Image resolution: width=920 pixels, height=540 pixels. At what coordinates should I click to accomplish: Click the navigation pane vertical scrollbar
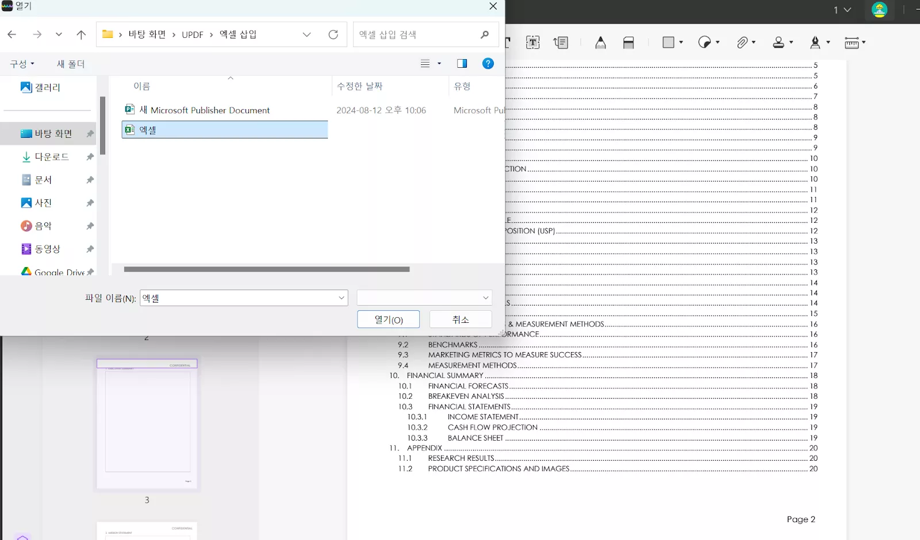102,125
